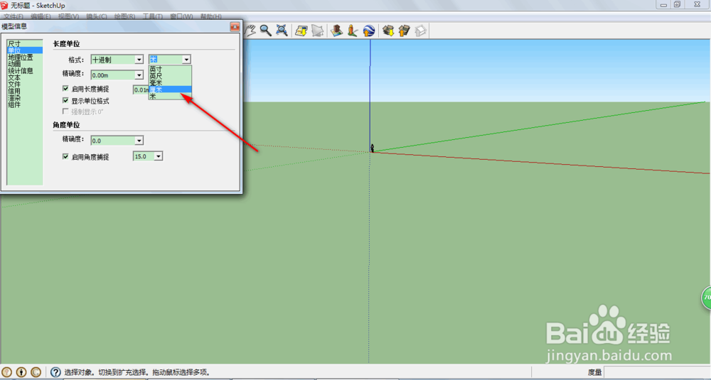Viewport: 711px width, 380px height.
Task: Open the 视图(V) menu
Action: (68, 17)
